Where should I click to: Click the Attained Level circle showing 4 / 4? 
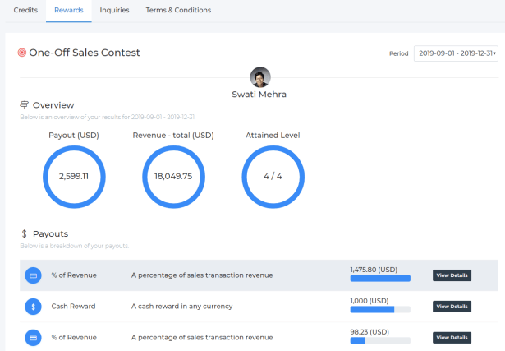pyautogui.click(x=273, y=176)
